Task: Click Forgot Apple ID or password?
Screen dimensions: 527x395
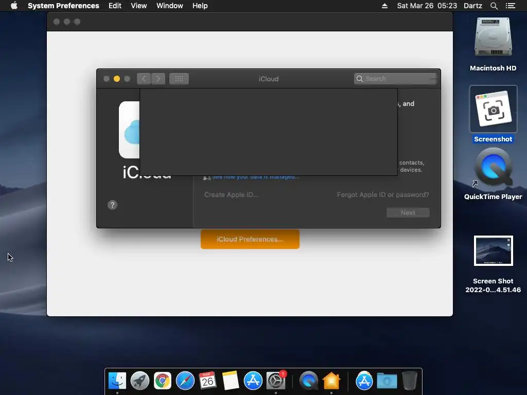Action: point(383,194)
